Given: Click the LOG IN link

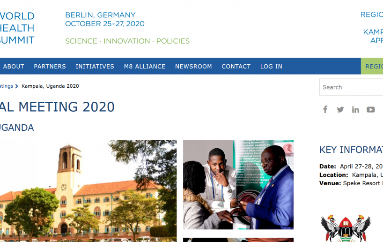Looking at the screenshot, I should tap(271, 66).
